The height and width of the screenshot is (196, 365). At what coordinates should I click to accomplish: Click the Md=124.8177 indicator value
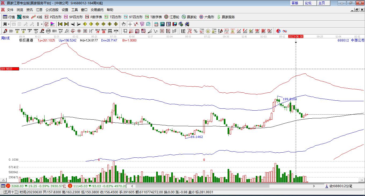point(89,40)
